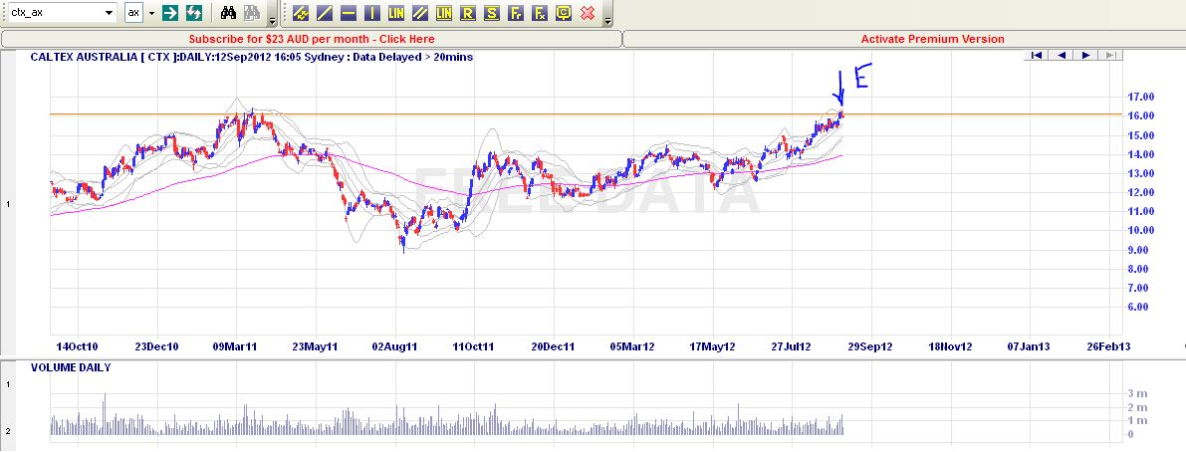Click the 20Dec11 date axis label
The width and height of the screenshot is (1186, 452).
click(x=553, y=346)
